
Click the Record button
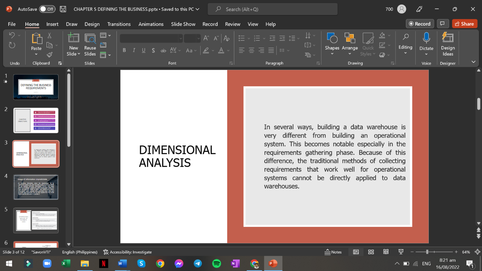click(x=420, y=24)
